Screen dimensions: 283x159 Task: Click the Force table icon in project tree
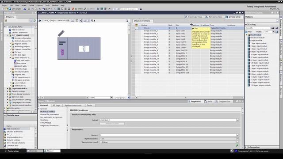pos(15,63)
